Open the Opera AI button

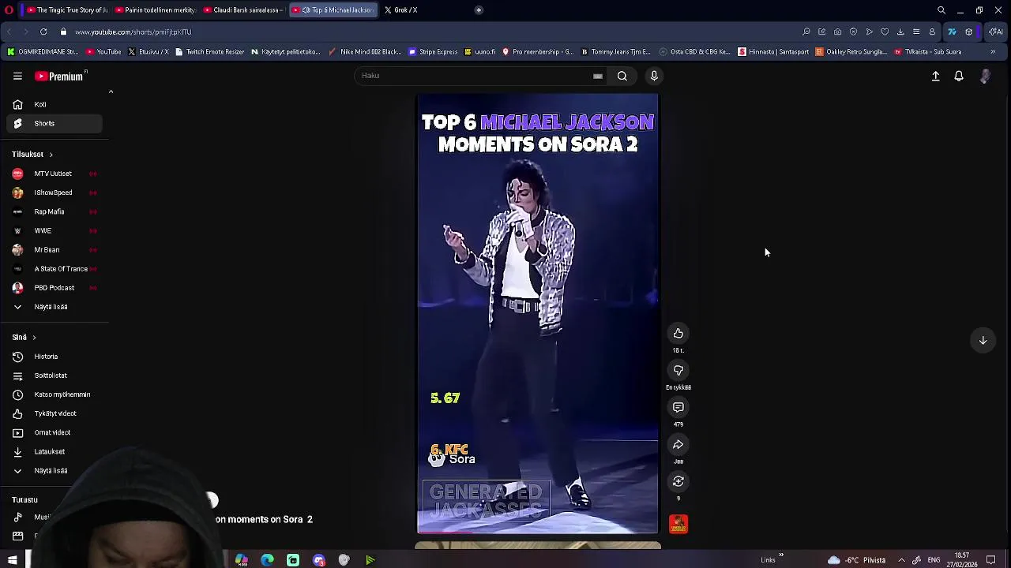pos(996,32)
